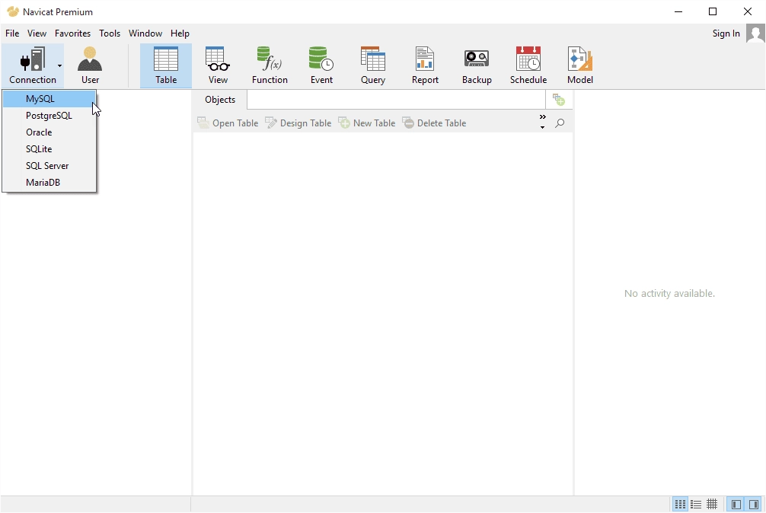Minimize the Navicat Premium window
766x513 pixels.
[x=678, y=11]
